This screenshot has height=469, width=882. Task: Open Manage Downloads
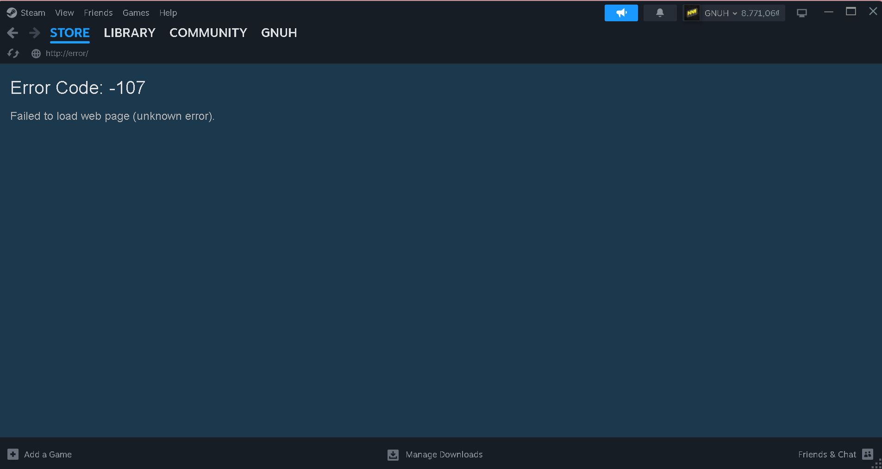click(x=444, y=455)
